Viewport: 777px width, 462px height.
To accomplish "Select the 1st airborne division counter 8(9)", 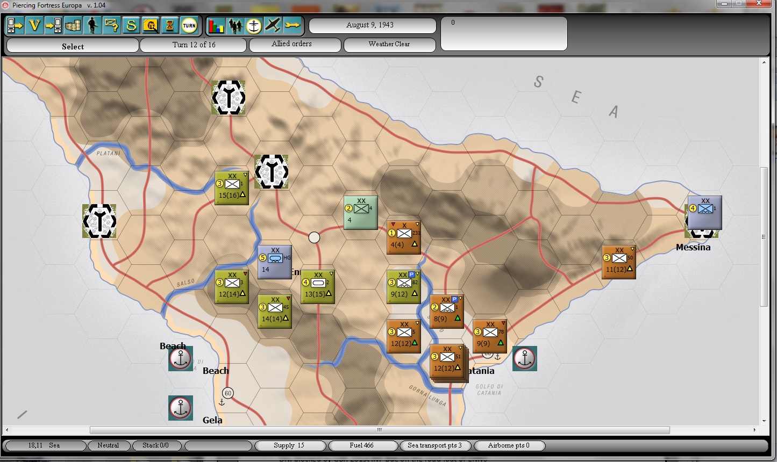I will click(447, 312).
